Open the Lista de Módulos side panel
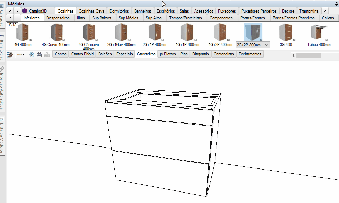 tap(2, 135)
